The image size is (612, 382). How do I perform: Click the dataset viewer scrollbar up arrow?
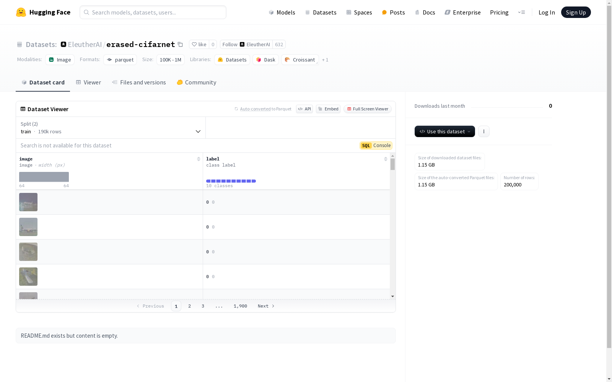pos(392,156)
